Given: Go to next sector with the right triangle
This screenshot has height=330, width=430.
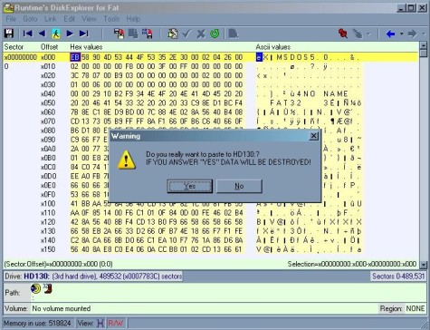Looking at the screenshot, I should coord(70,34).
